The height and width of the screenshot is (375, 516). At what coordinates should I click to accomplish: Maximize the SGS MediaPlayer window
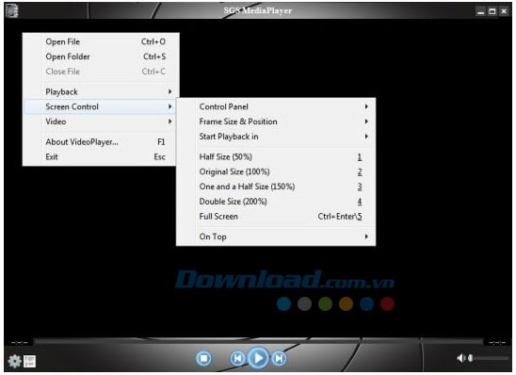pos(492,11)
